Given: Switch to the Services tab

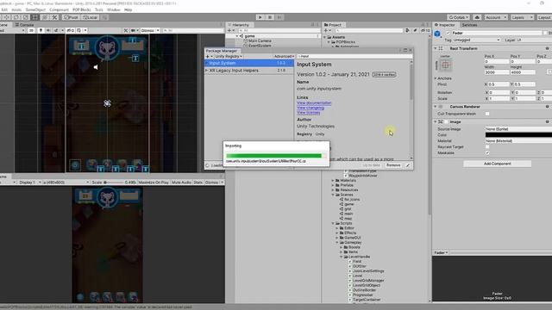Looking at the screenshot, I should pos(469,25).
